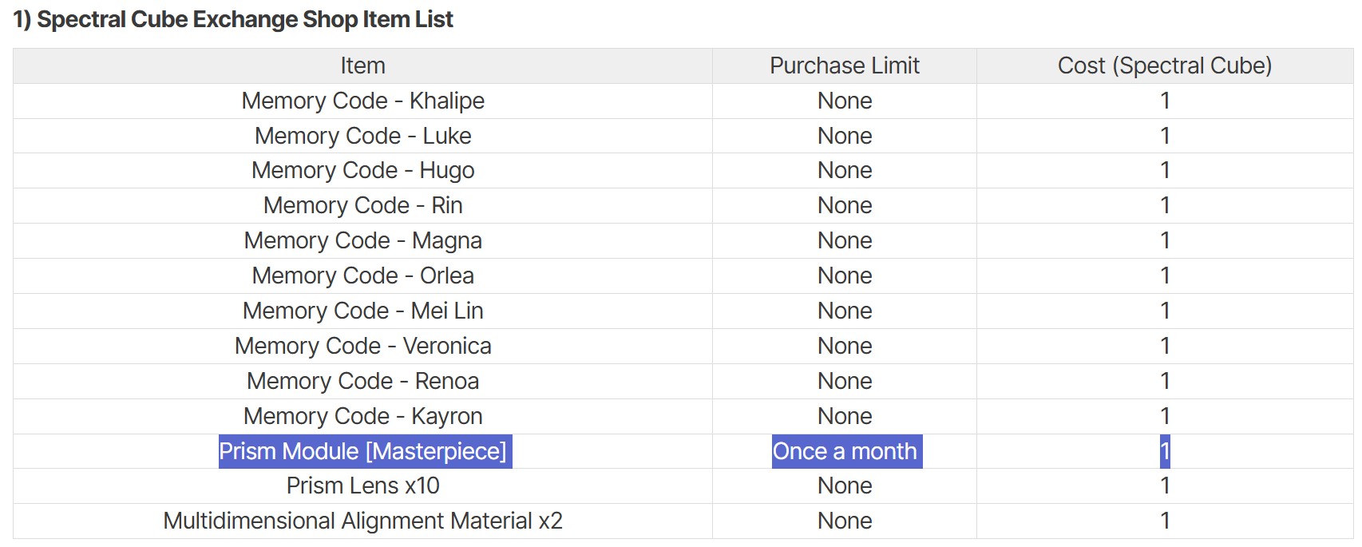Image resolution: width=1362 pixels, height=547 pixels.
Task: Select the "Memory Code - Veronica" item
Action: (362, 346)
